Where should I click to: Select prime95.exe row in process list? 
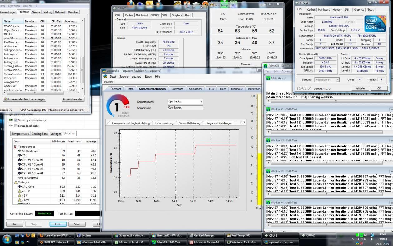42,38
